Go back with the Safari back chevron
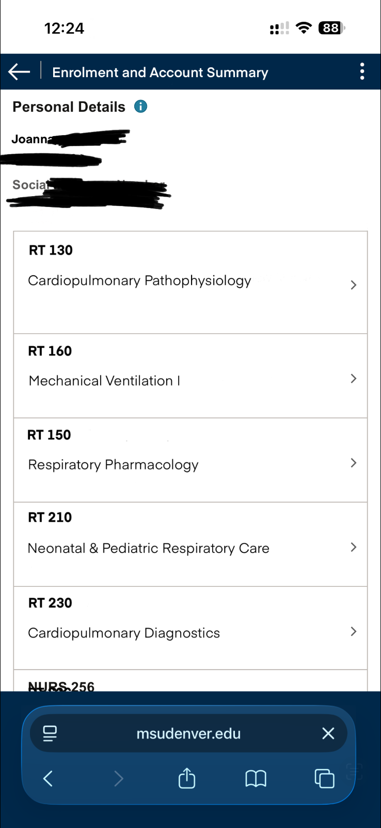381x828 pixels. point(48,778)
